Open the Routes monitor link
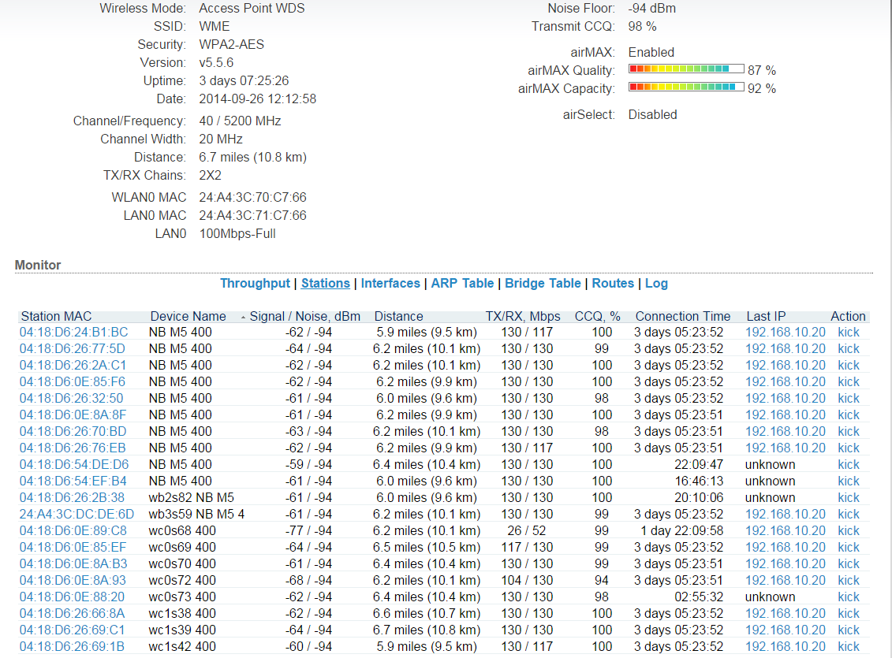892x658 pixels. pos(613,284)
